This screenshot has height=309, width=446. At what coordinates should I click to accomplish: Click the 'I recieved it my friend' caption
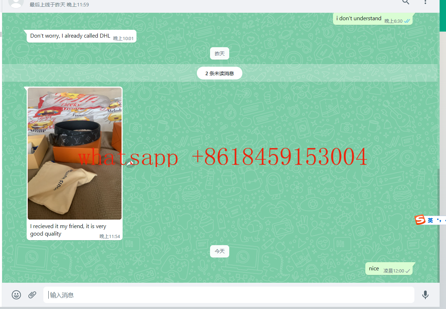click(68, 230)
